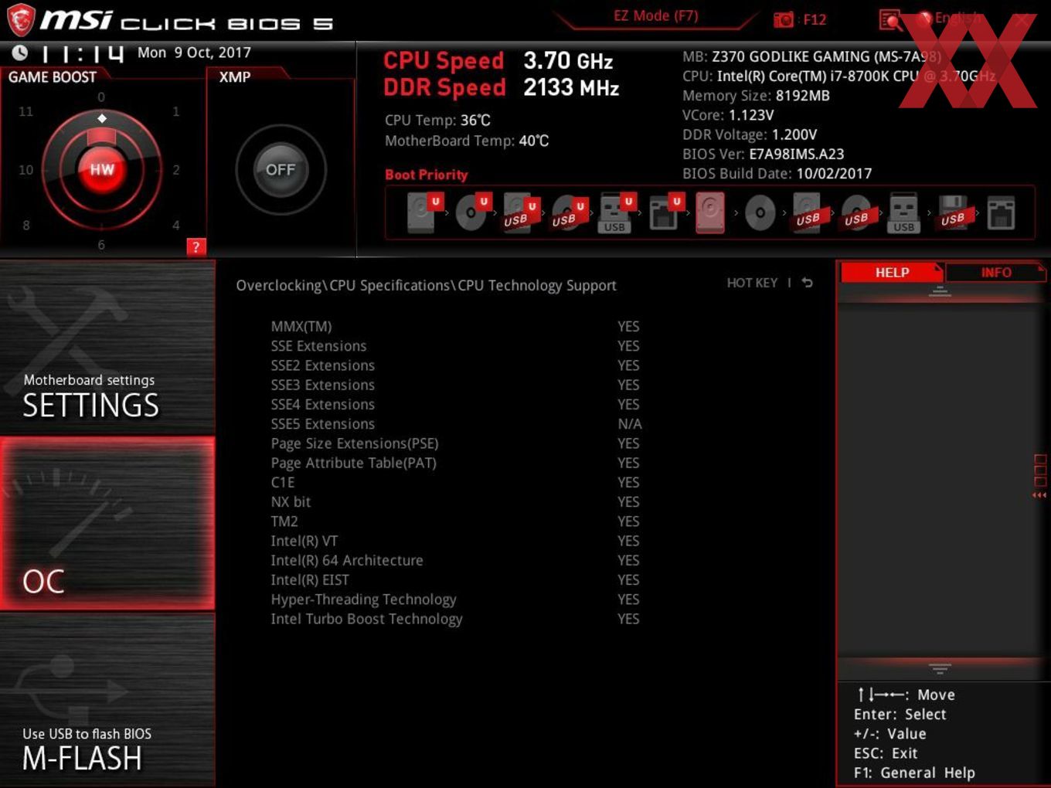Viewport: 1051px width, 788px height.
Task: Click the Overclocking breadcrumb path
Action: point(426,285)
